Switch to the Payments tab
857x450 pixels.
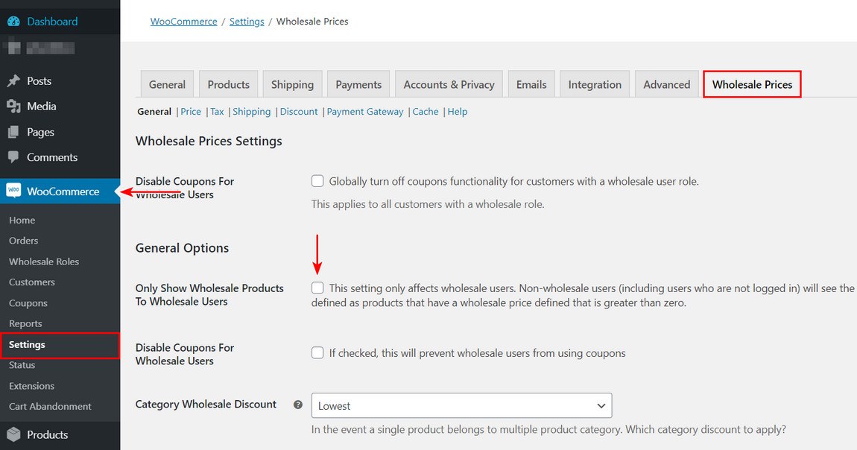point(358,84)
